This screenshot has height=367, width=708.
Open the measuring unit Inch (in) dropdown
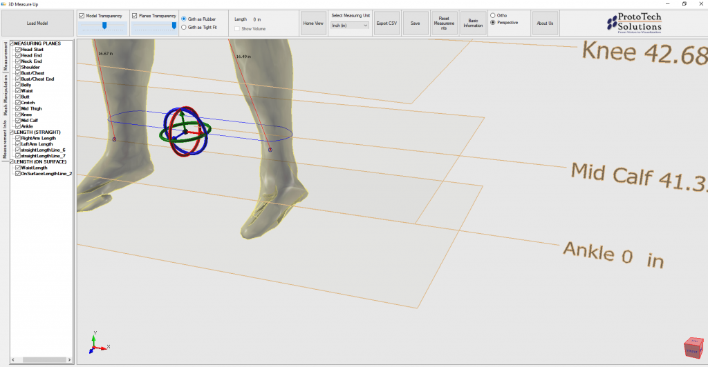pyautogui.click(x=350, y=26)
